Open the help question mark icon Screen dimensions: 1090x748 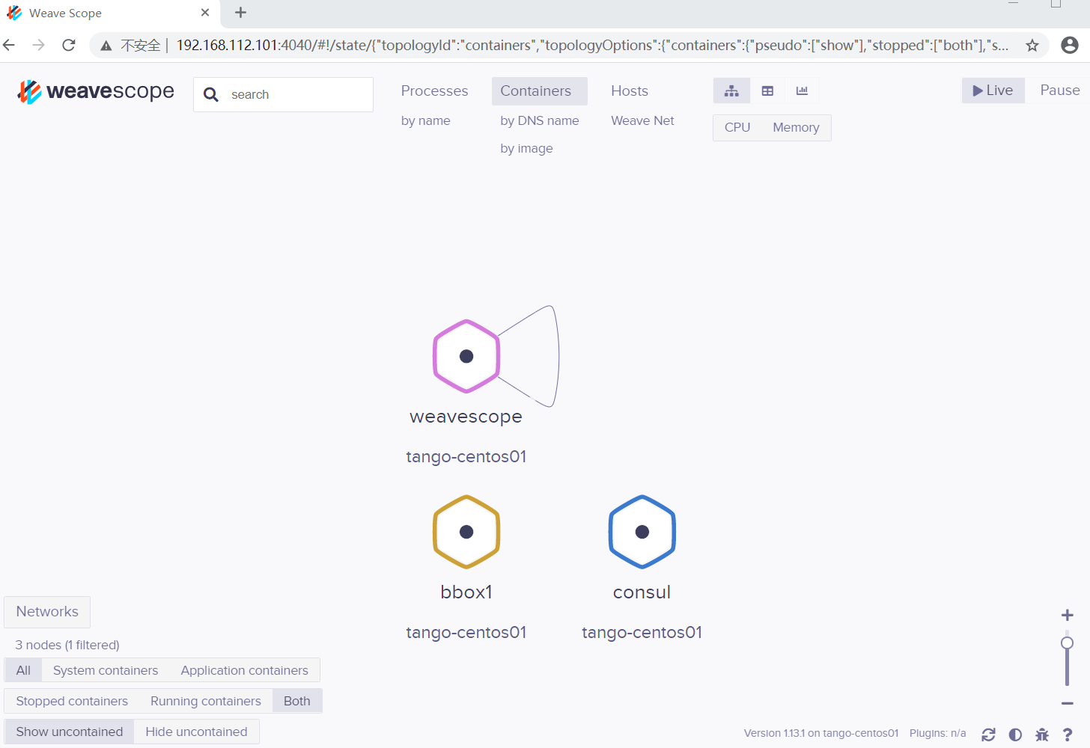coord(1069,735)
